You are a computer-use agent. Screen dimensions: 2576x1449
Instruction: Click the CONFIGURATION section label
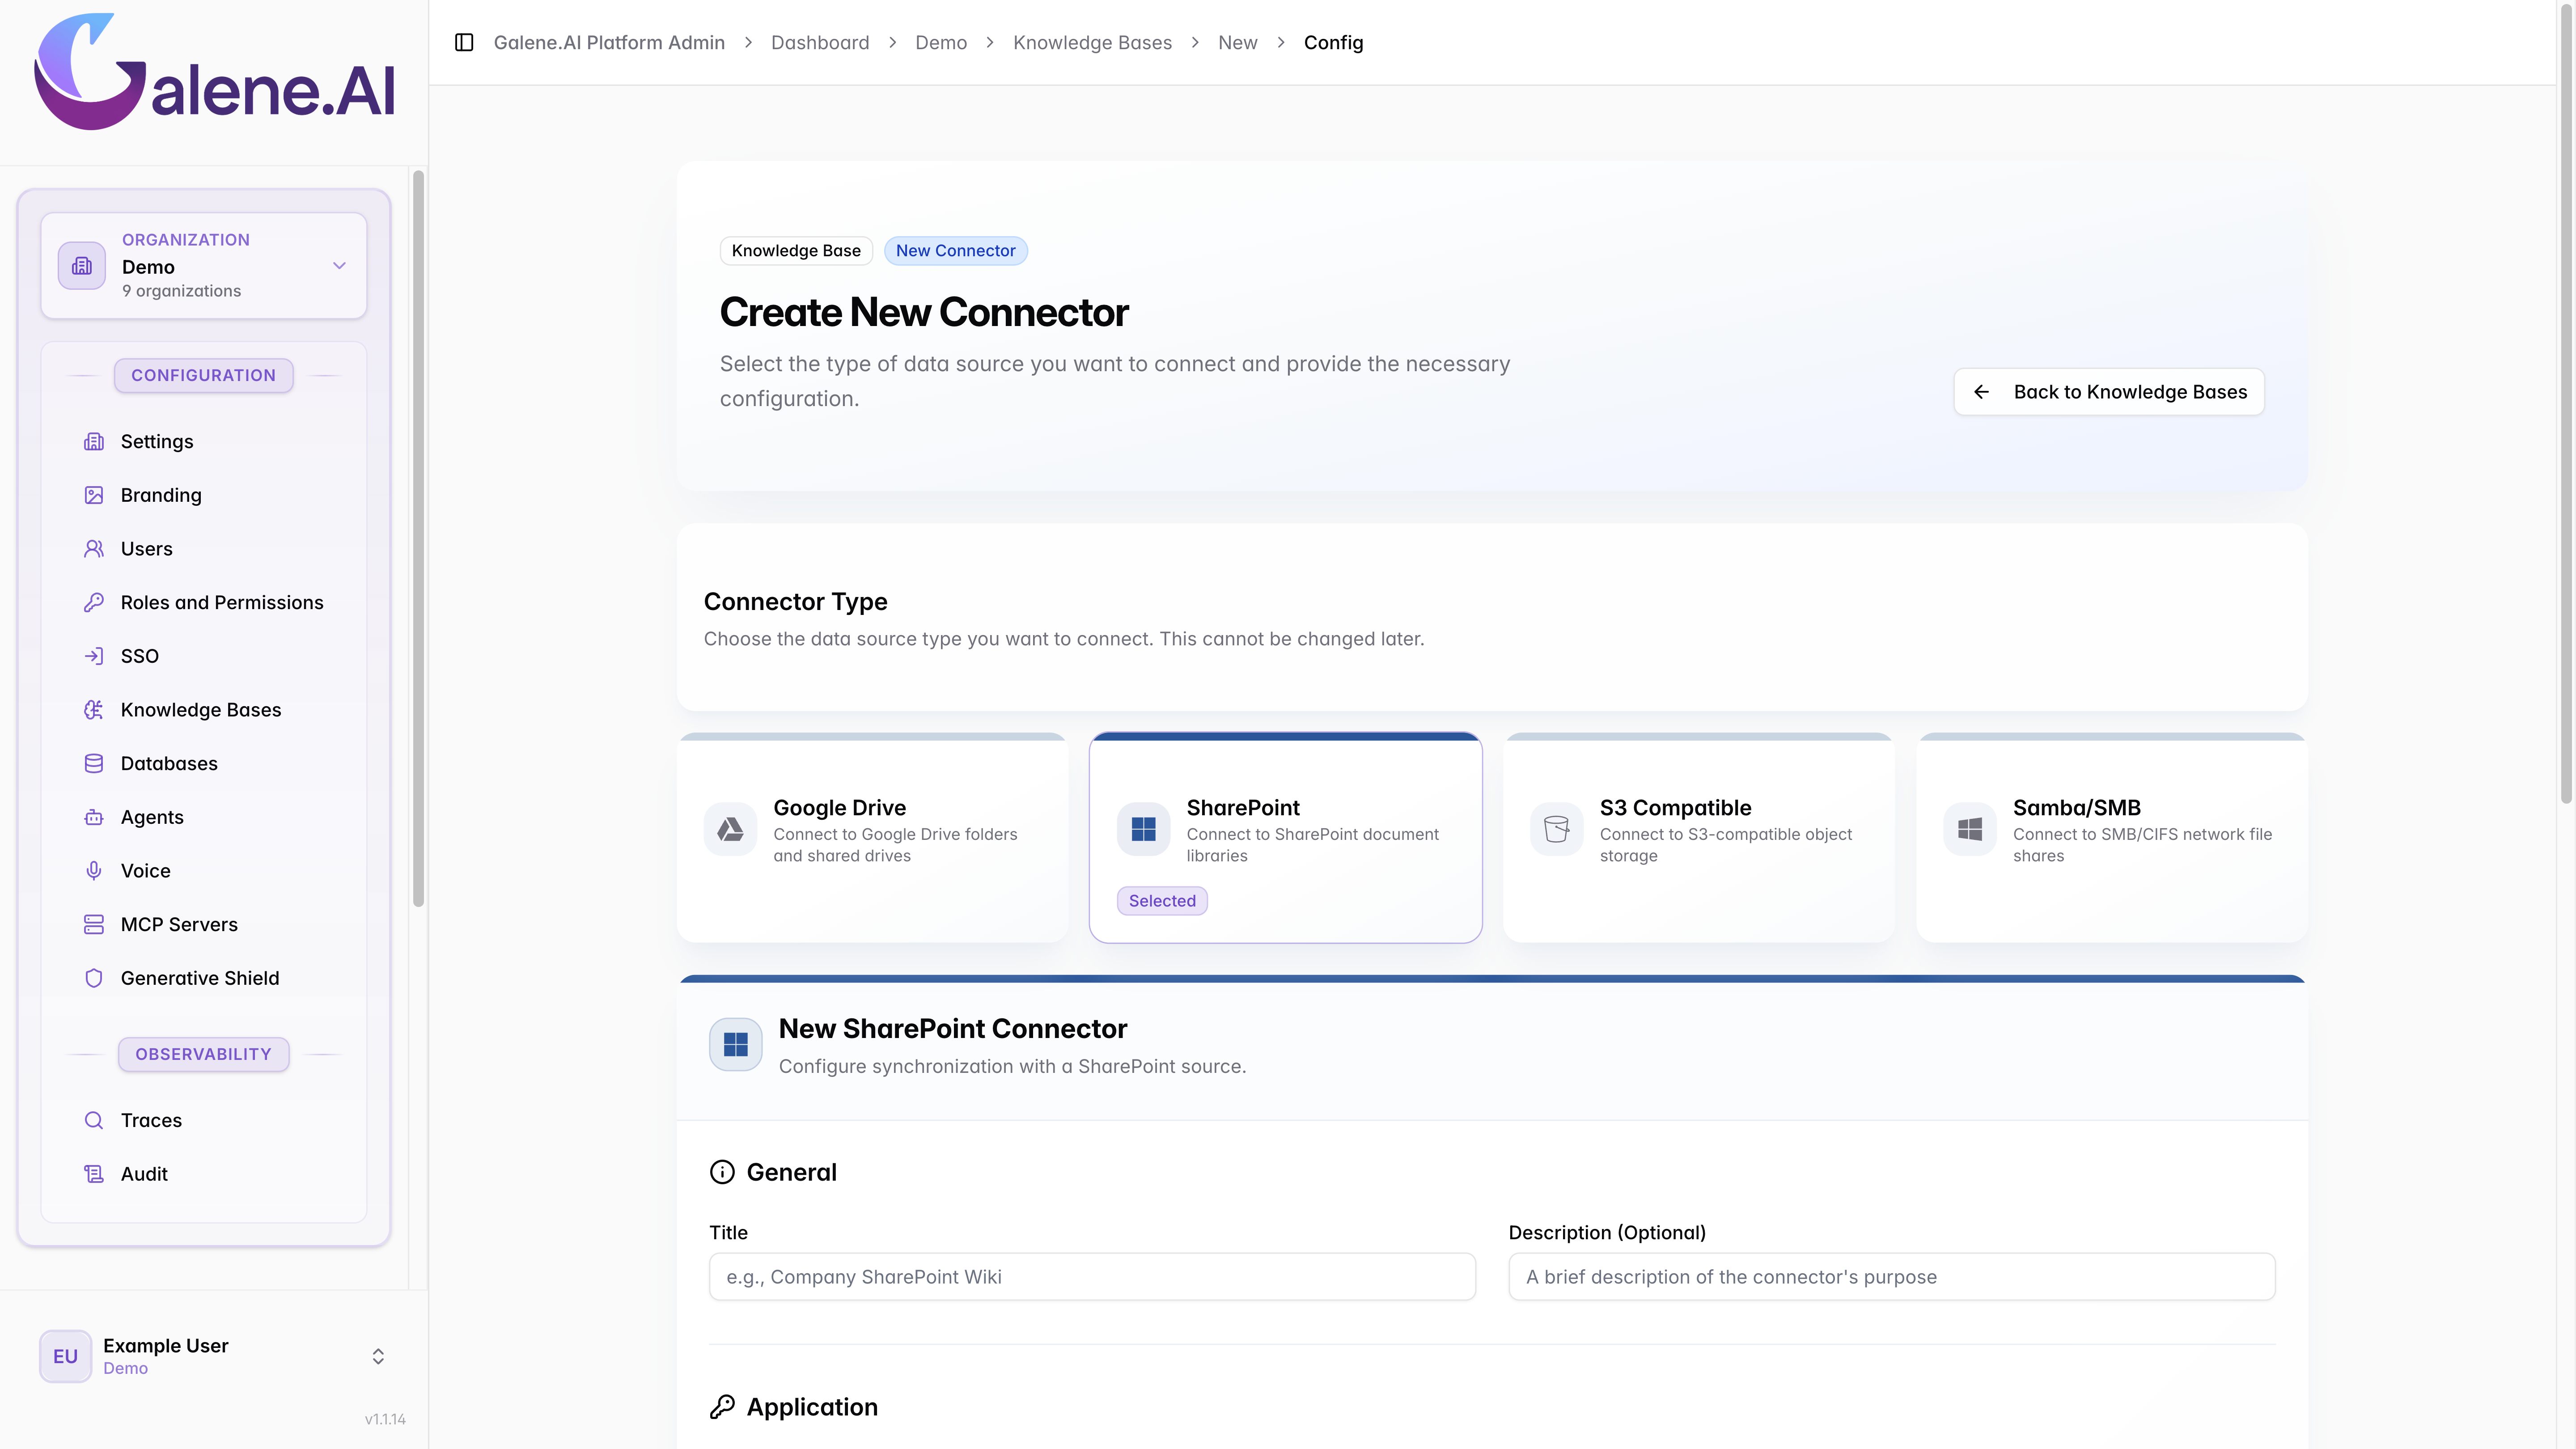tap(203, 375)
